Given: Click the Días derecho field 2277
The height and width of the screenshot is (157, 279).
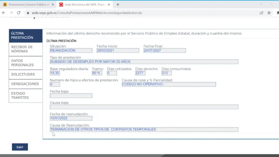Looking at the screenshot, I should point(140,73).
